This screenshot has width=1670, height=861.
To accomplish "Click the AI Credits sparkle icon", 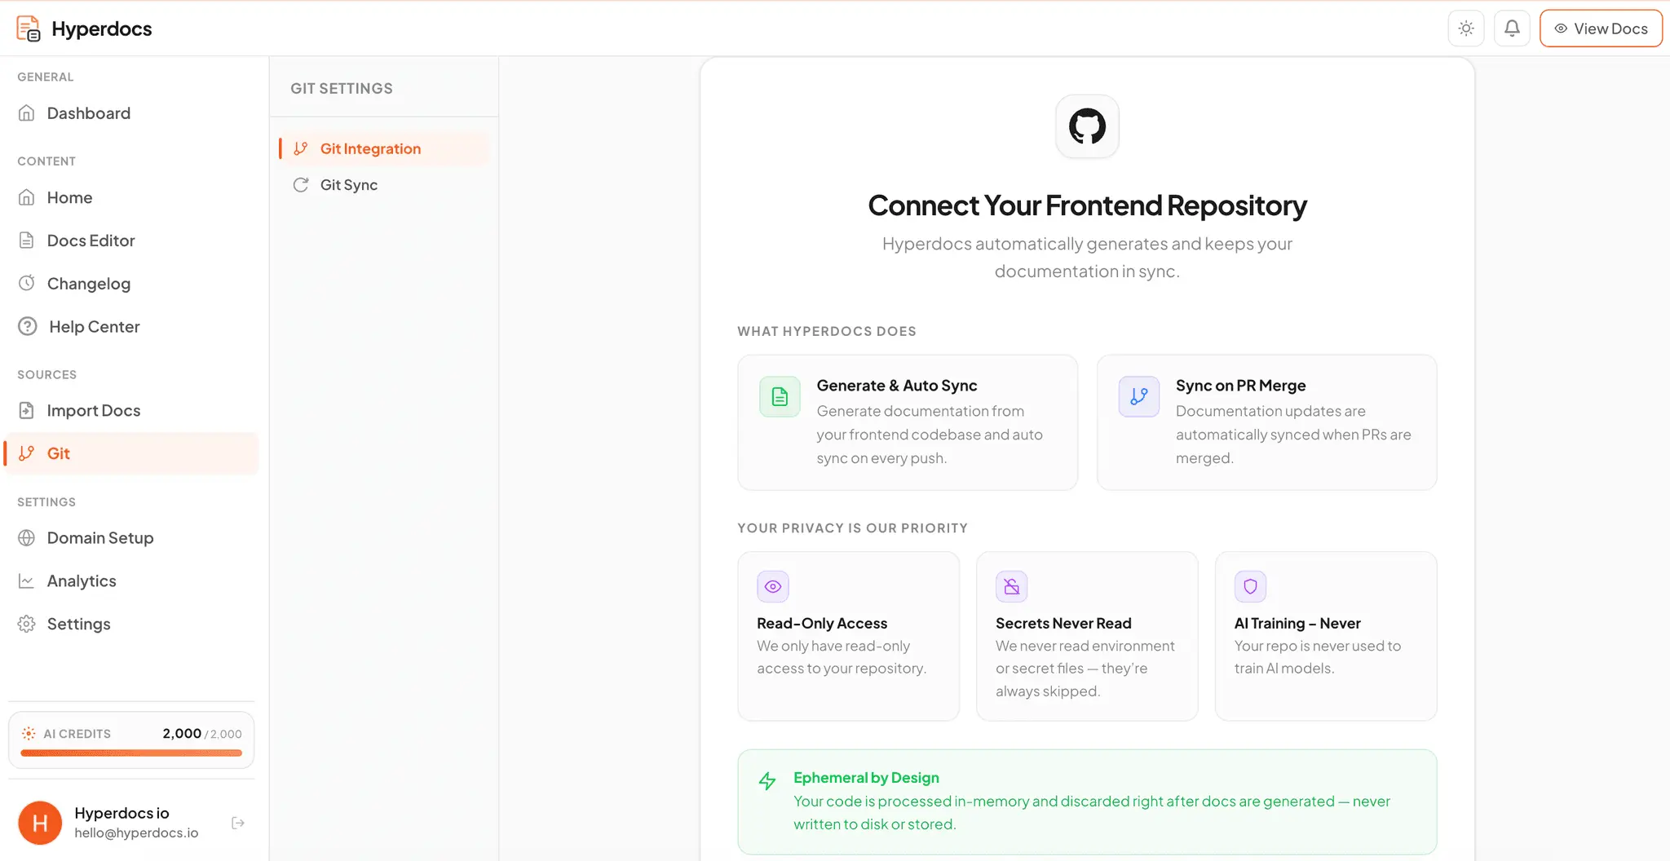I will pos(29,734).
